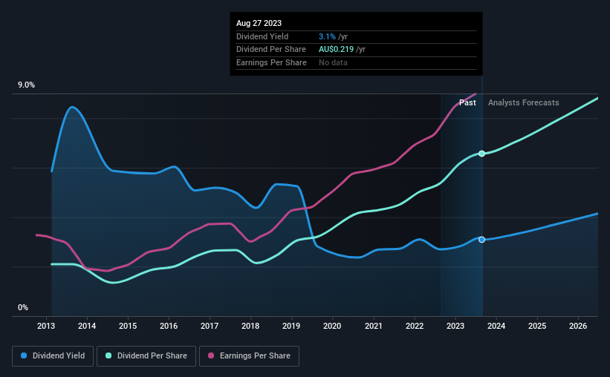Click the teal data point marker on chart
This screenshot has width=610, height=377.
481,154
